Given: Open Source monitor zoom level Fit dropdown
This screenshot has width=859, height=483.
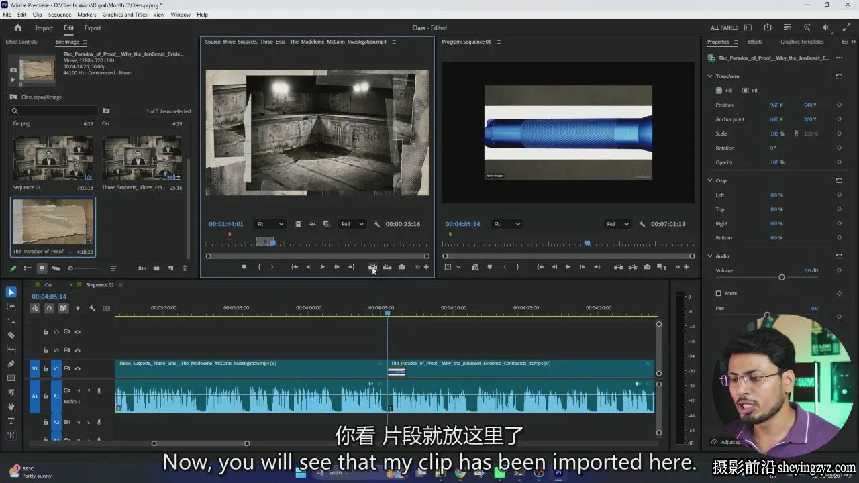Looking at the screenshot, I should (270, 224).
